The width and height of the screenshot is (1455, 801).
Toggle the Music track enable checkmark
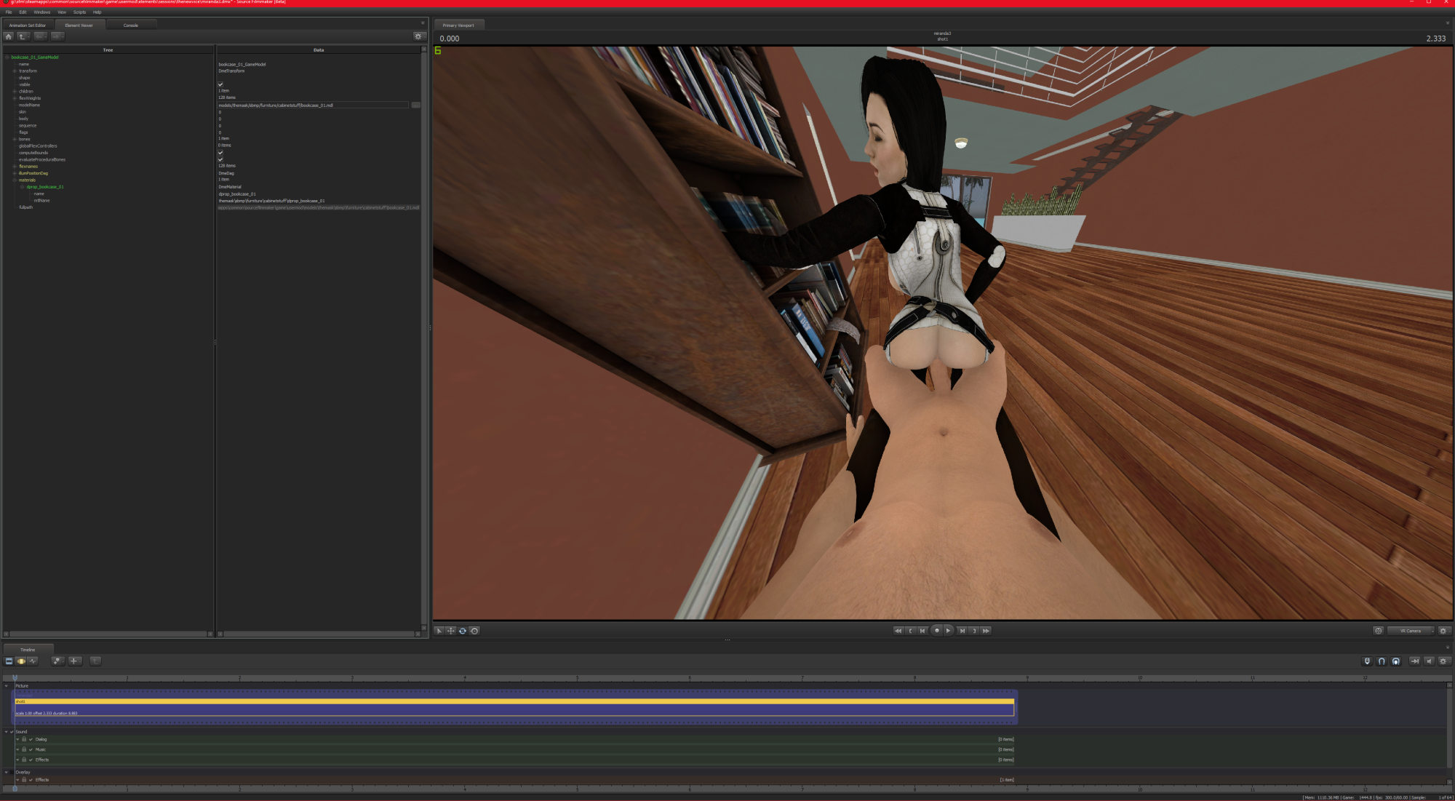(x=31, y=749)
